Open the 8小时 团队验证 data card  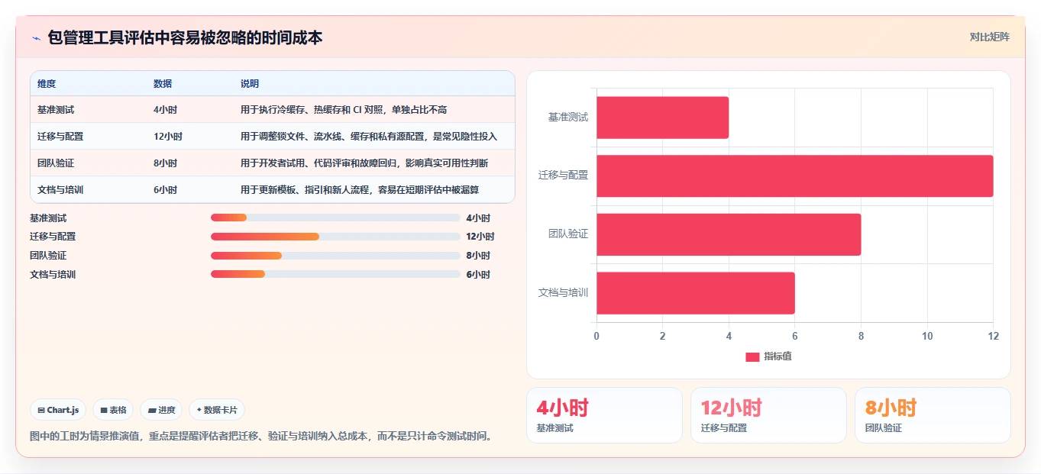[x=933, y=415]
